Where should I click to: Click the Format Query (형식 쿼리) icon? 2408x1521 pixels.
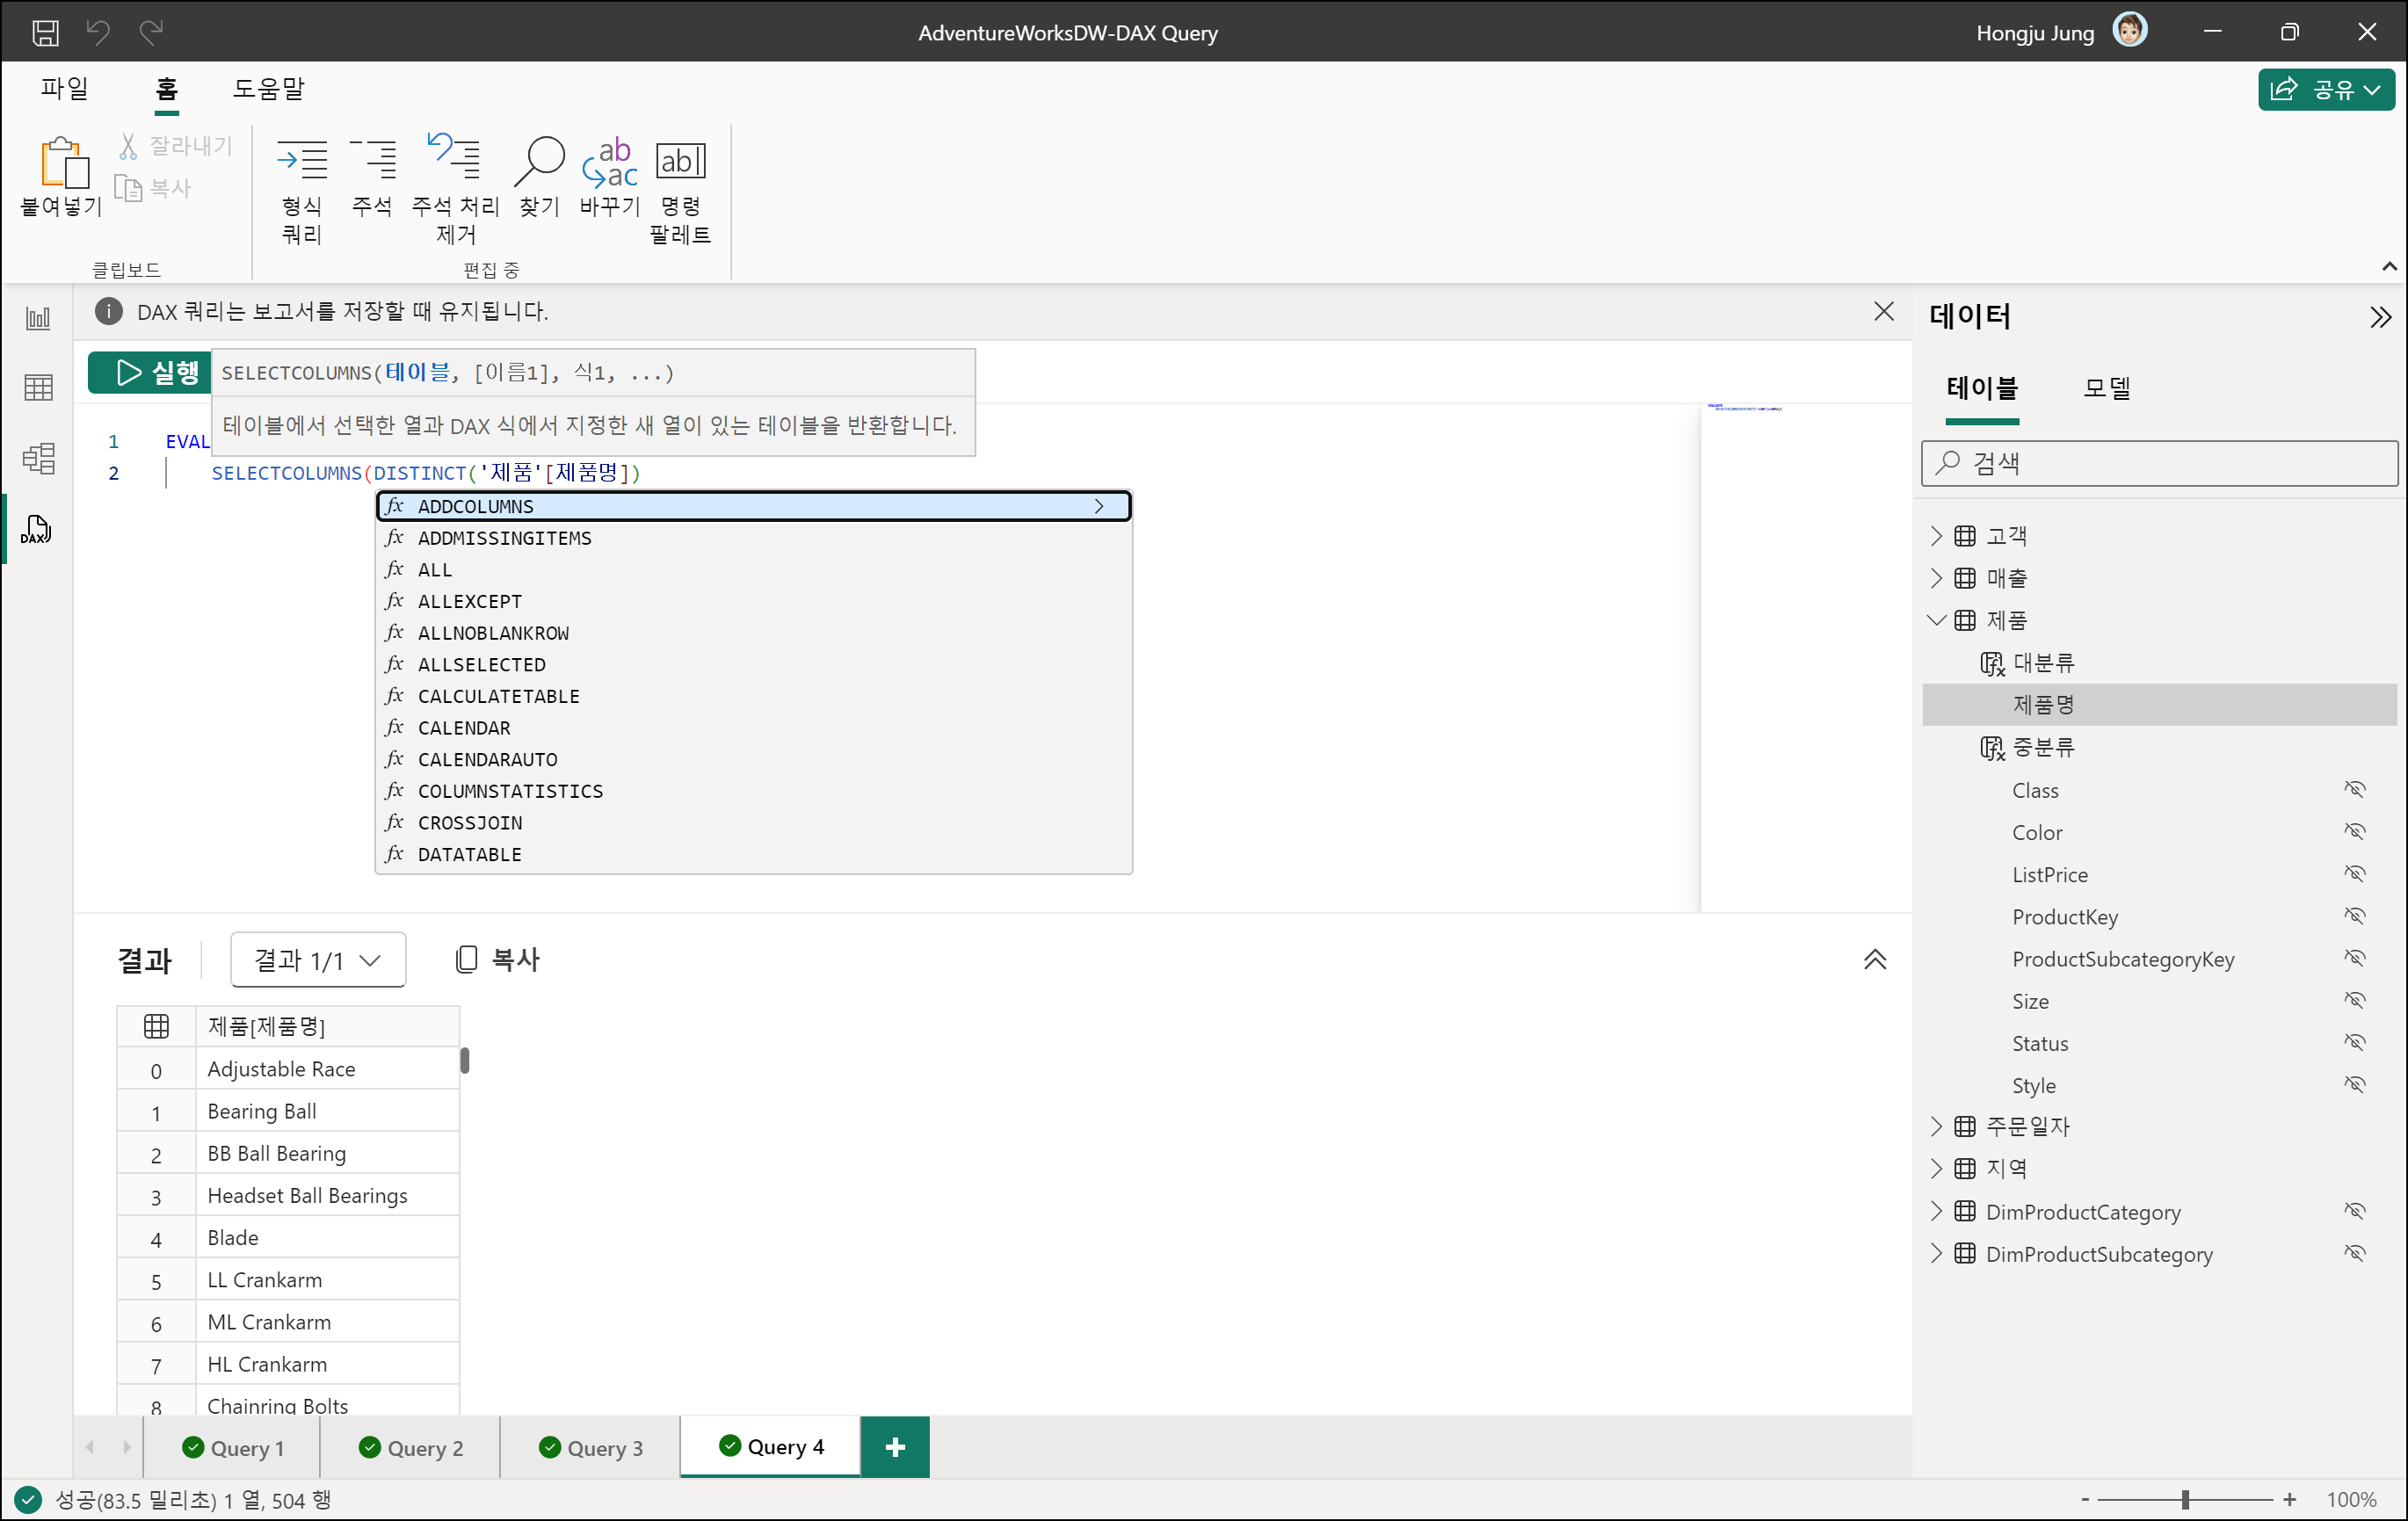(x=301, y=161)
